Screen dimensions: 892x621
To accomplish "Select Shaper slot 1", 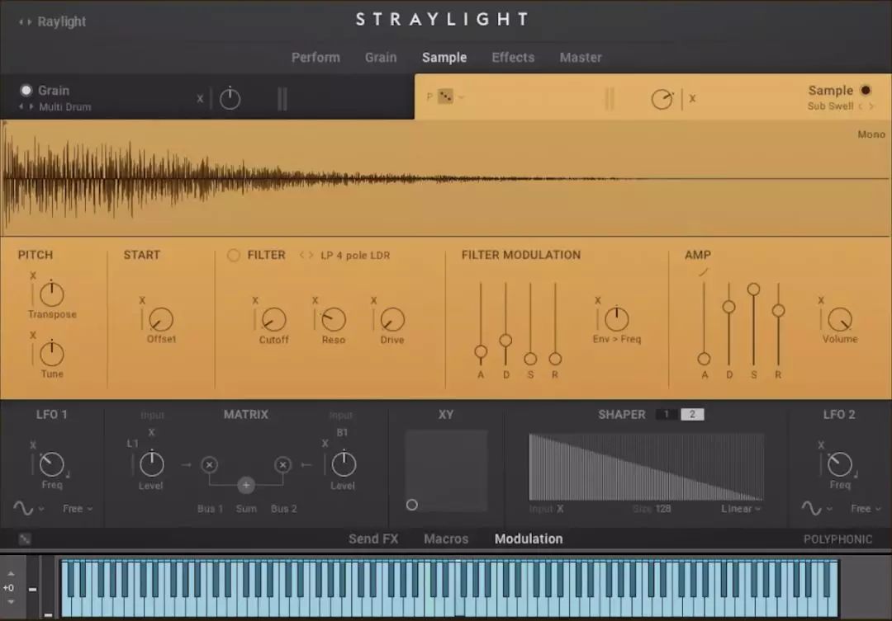I will coord(667,414).
